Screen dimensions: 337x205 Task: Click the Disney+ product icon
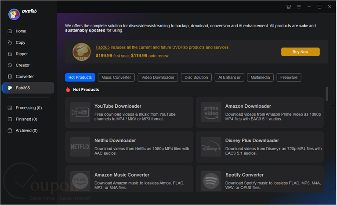pyautogui.click(x=211, y=146)
